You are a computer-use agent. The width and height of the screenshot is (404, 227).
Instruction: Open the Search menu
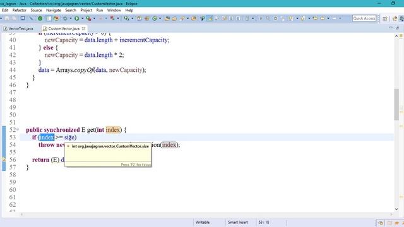point(71,10)
